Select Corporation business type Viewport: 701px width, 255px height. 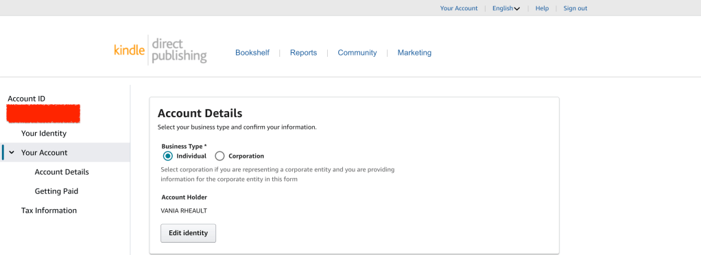tap(219, 156)
